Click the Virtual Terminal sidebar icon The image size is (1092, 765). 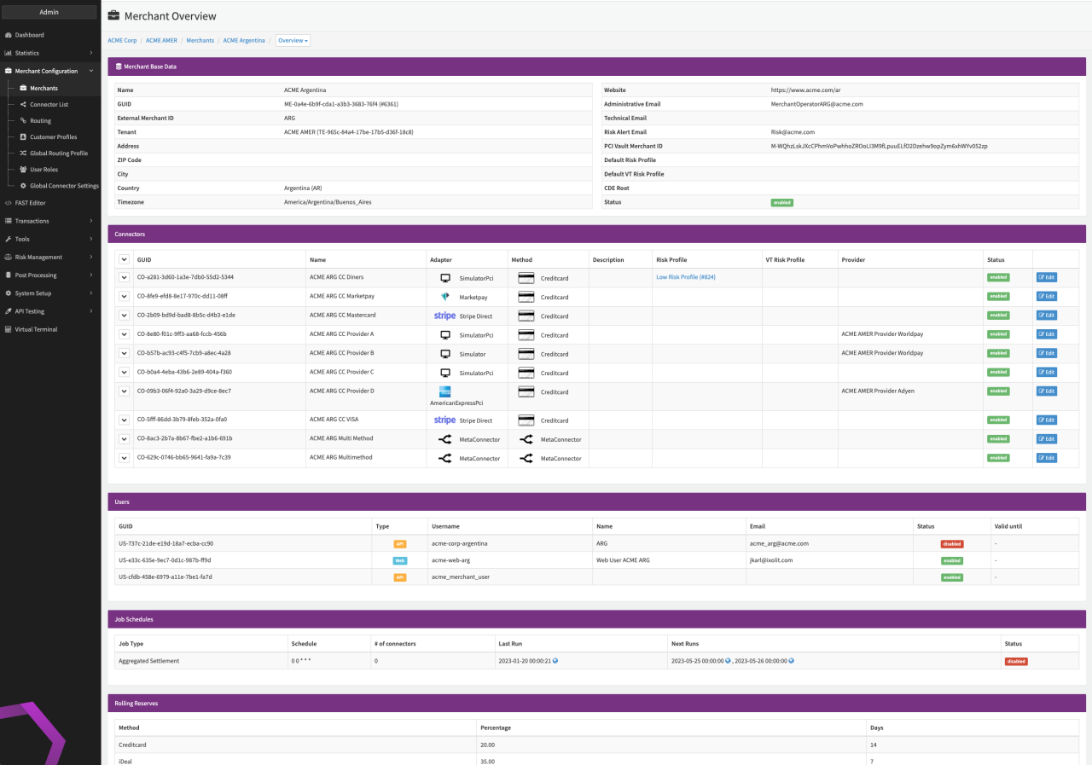[8, 329]
